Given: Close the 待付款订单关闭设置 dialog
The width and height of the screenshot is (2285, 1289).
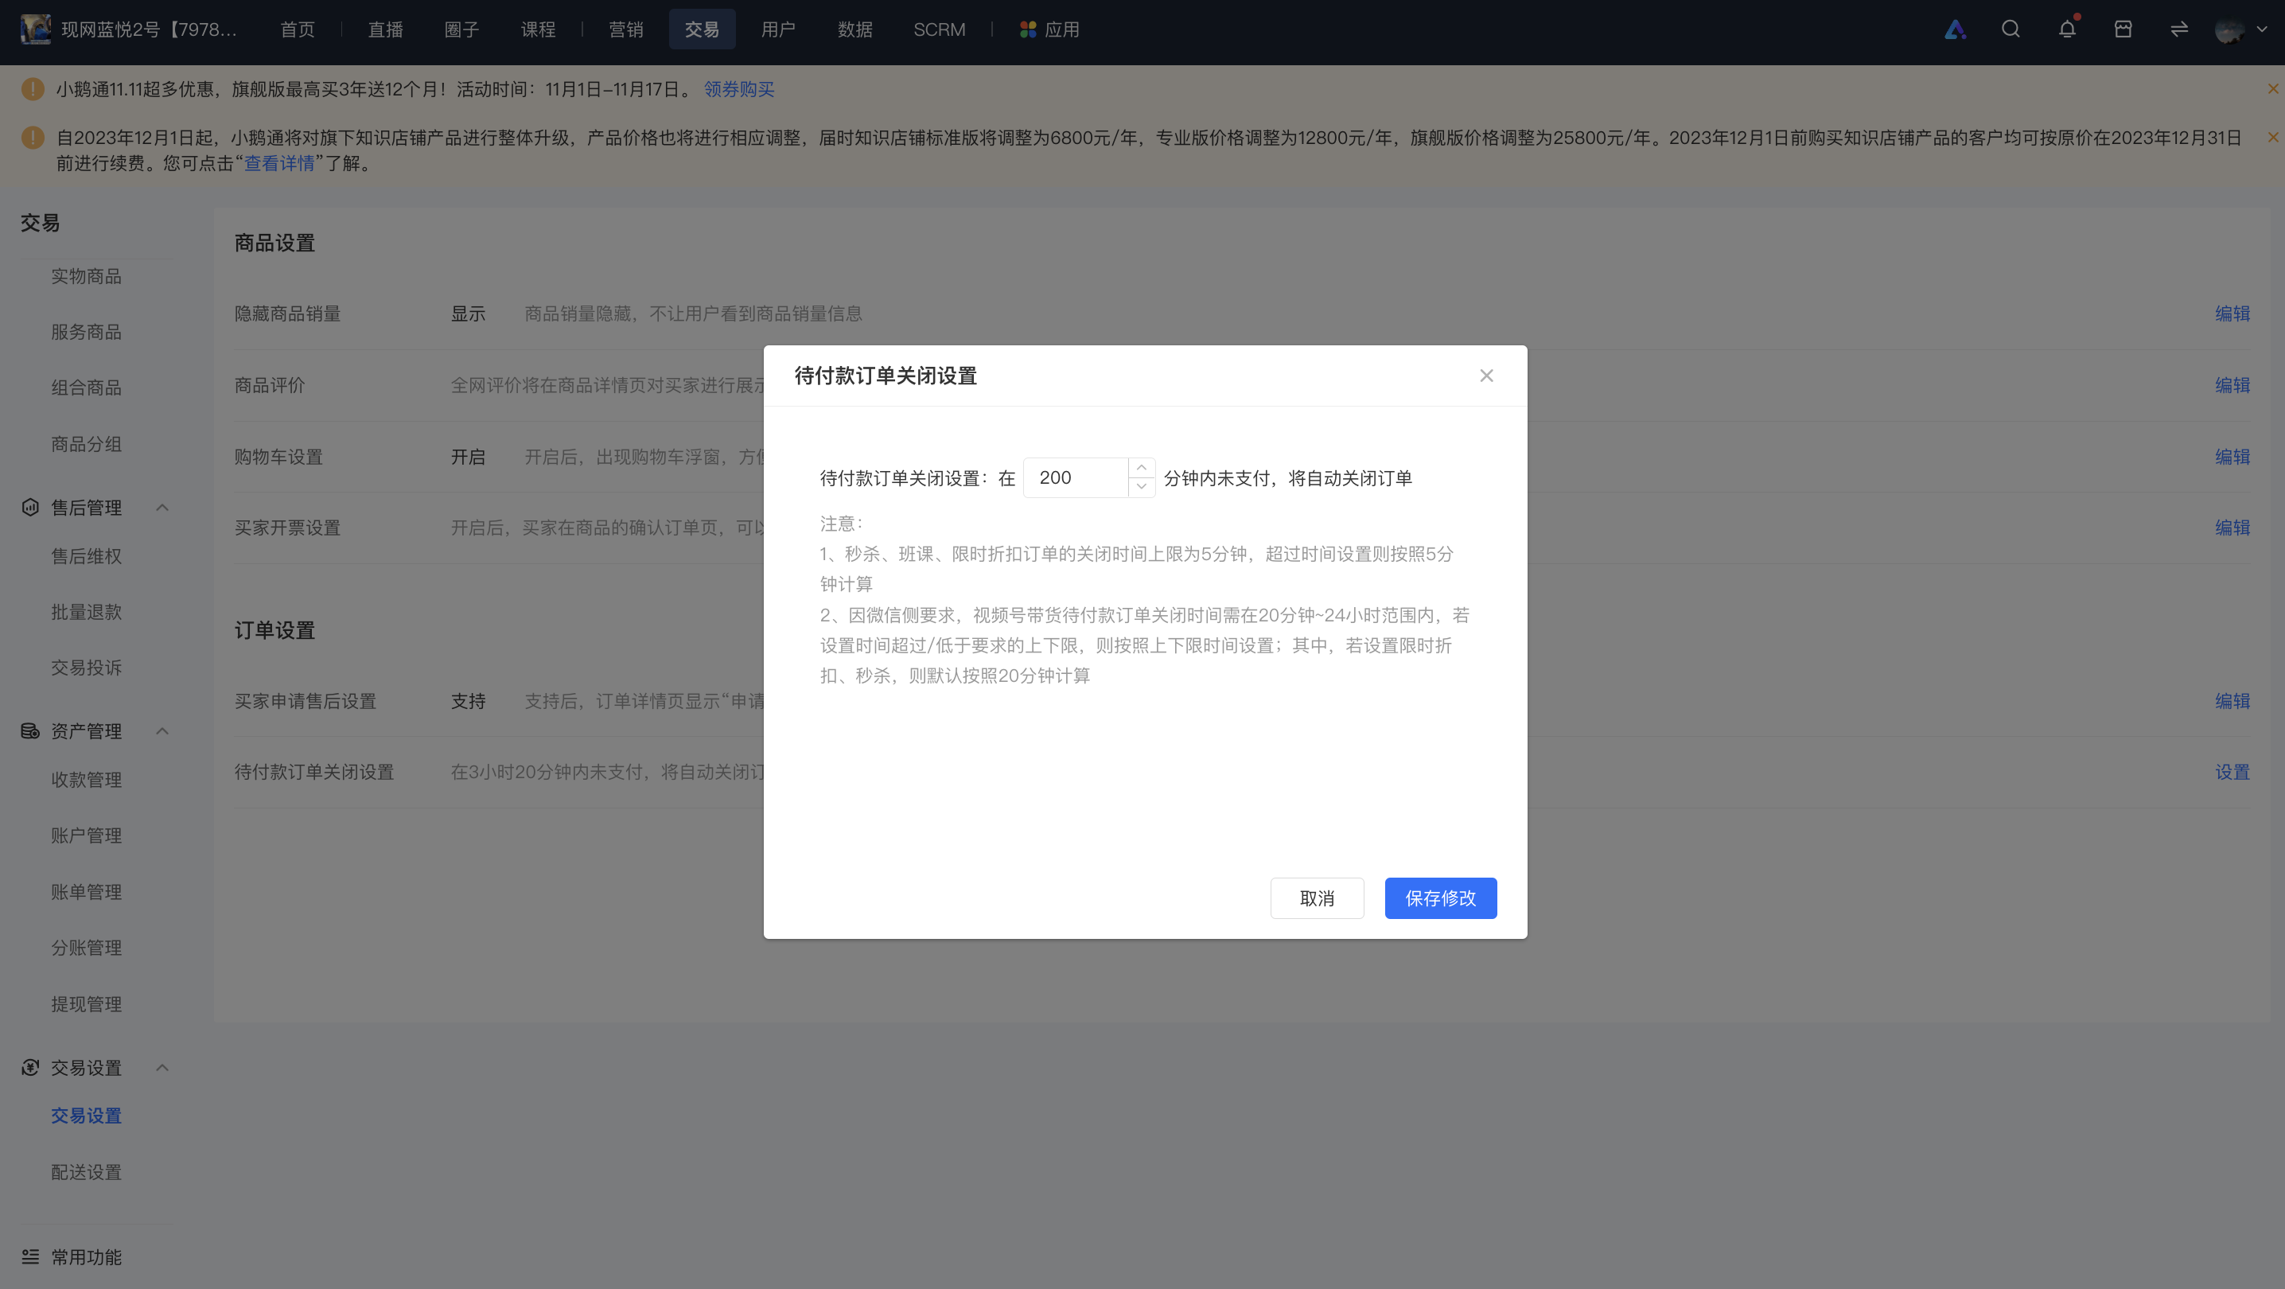Looking at the screenshot, I should point(1487,376).
